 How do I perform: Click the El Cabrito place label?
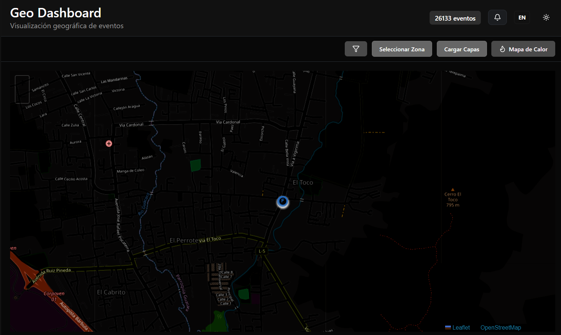[x=111, y=292]
